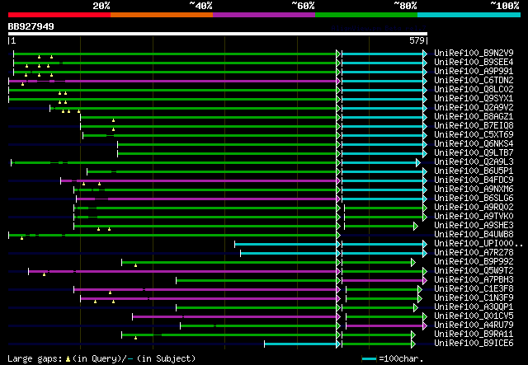Click green arrowhead ending the UniRef100_A9SHE3 row
Image resolution: width=528 pixels, height=365 pixels.
click(x=416, y=226)
